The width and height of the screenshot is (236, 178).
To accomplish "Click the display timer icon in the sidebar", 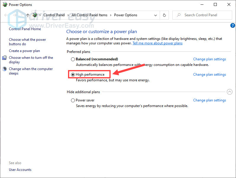I will (4, 58).
